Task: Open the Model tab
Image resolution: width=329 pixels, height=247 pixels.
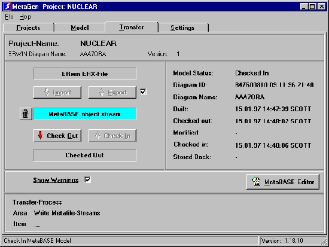Action: pos(80,28)
